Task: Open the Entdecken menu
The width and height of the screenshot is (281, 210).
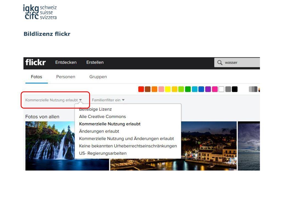Action: tap(66, 62)
